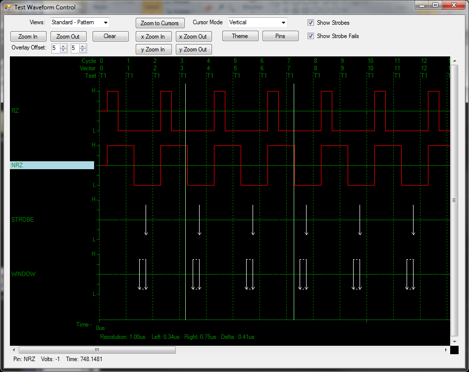Click the Zoom Out button
Image resolution: width=469 pixels, height=372 pixels.
pyautogui.click(x=68, y=37)
